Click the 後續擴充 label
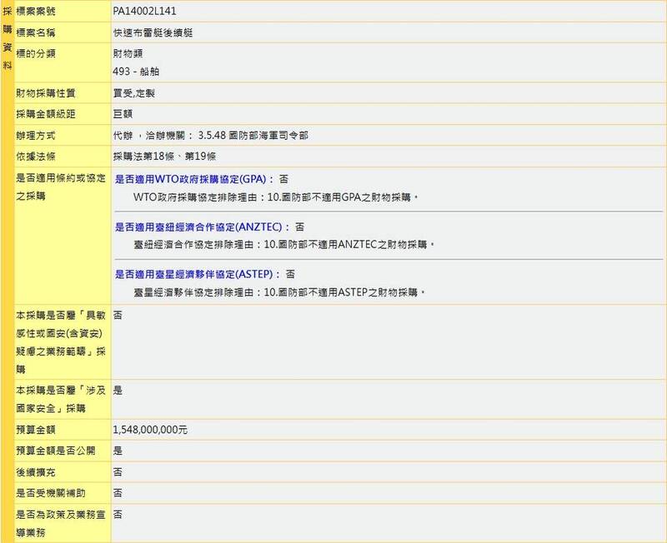Screen dimensions: 667x543 click(x=36, y=472)
